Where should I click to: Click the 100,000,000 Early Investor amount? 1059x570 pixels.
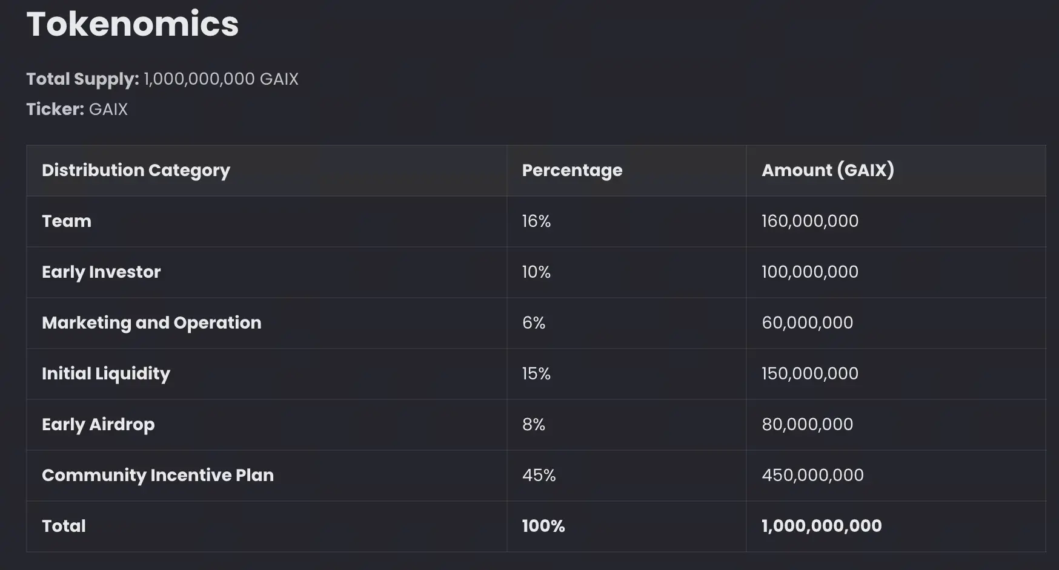coord(809,272)
